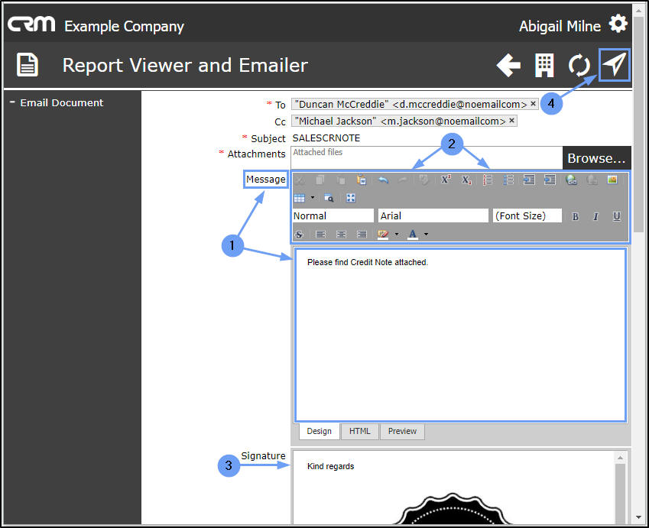Viewport: 649px width, 528px height.
Task: Click the Send email paper-plane icon
Action: click(615, 65)
